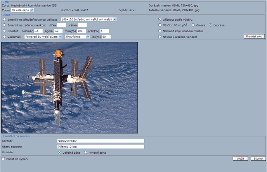
Task: Select 'Otočit o 90 stupňů' radio option
Action: coord(160,25)
